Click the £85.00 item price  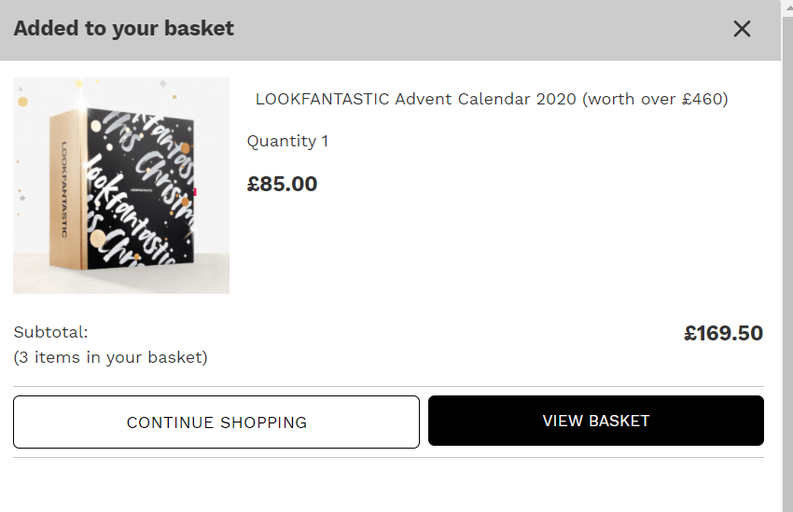pyautogui.click(x=282, y=184)
